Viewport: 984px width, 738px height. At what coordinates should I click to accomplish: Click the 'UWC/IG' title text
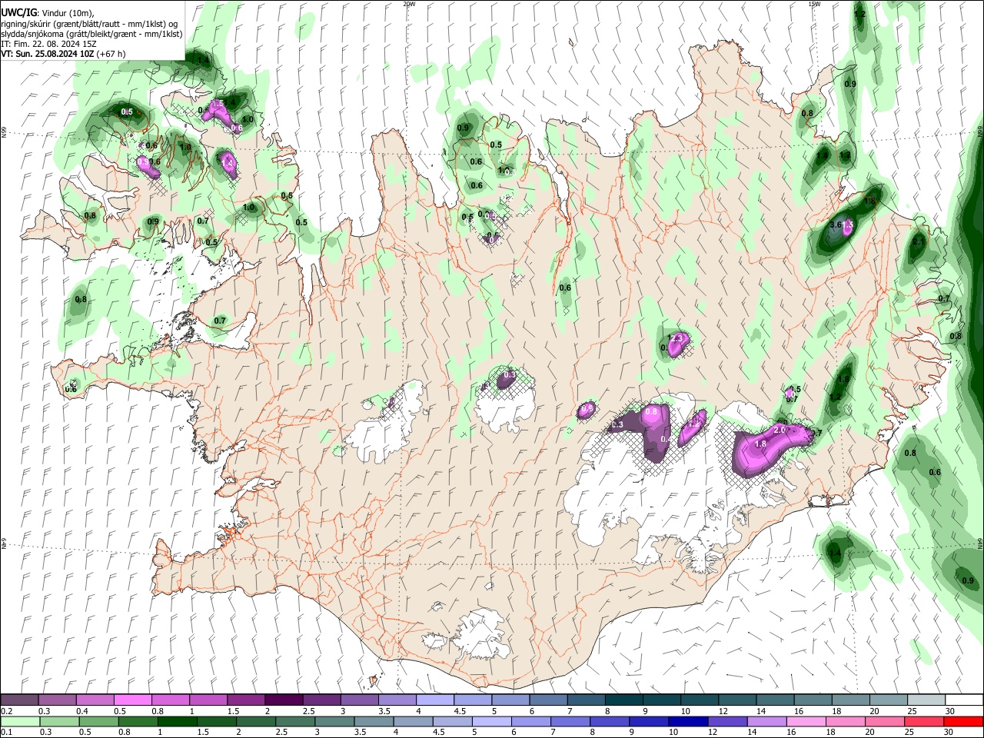18,13
